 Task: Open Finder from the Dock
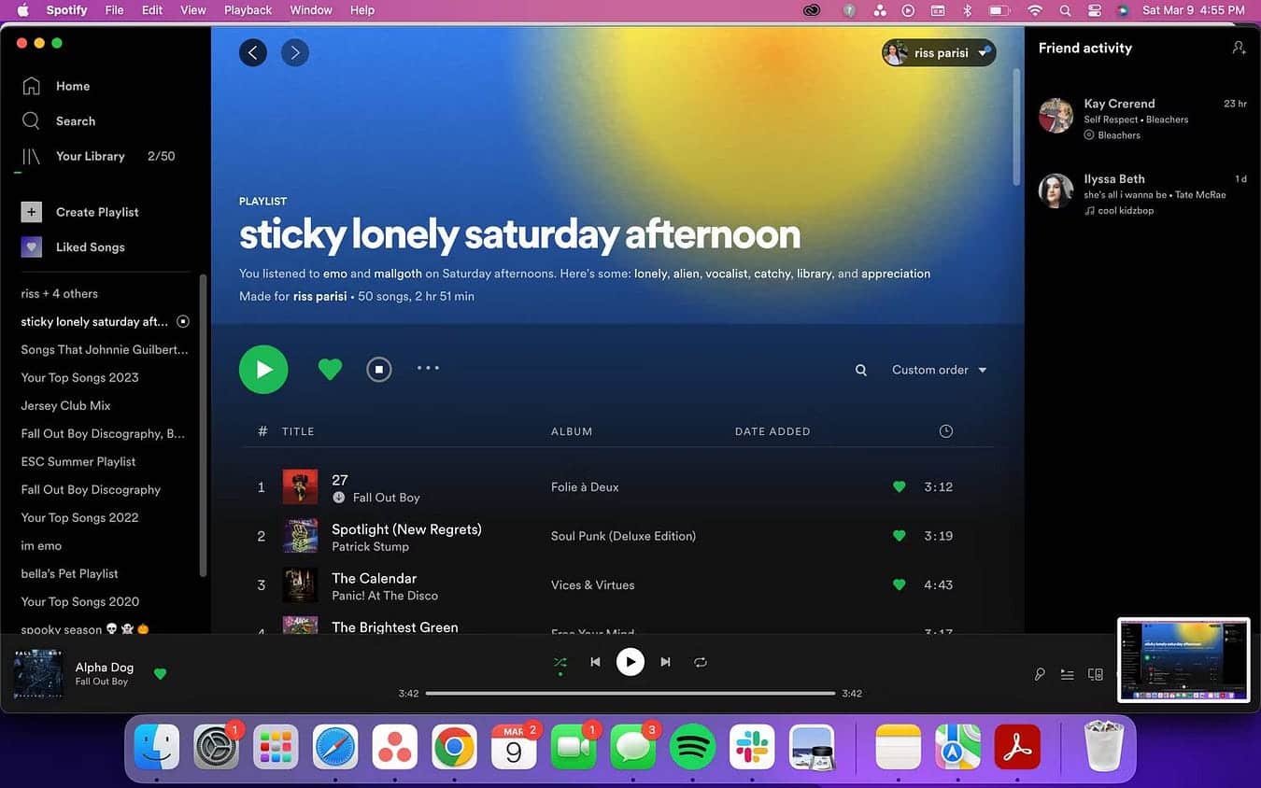coord(157,747)
